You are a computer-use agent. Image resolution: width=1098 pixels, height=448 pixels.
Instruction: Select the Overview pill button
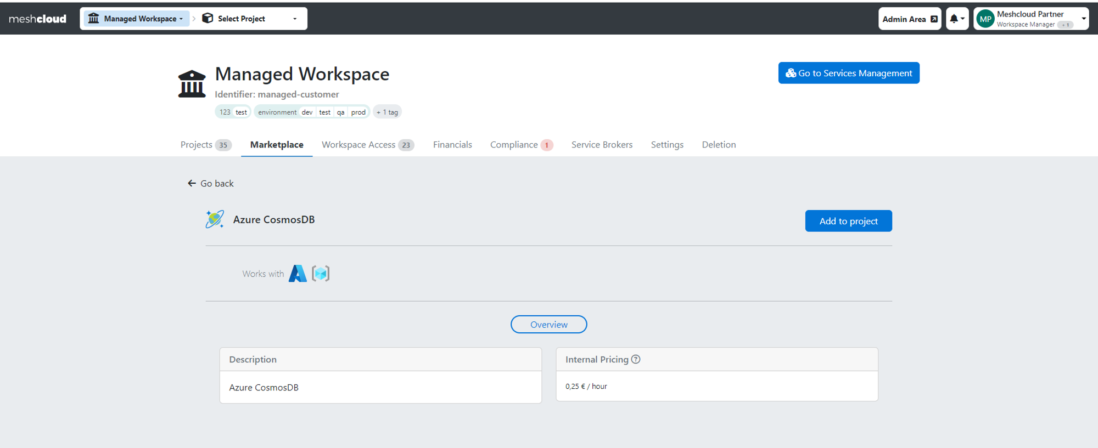click(x=548, y=324)
